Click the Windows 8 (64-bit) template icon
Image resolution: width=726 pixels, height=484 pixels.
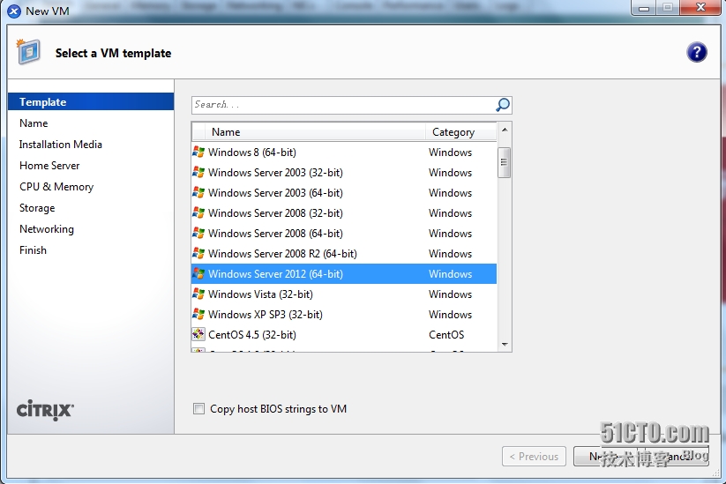[198, 152]
